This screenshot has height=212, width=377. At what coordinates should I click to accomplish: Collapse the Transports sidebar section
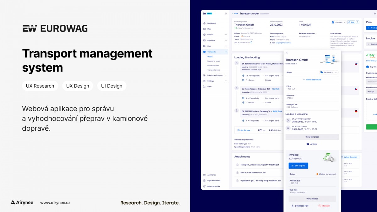click(x=226, y=52)
